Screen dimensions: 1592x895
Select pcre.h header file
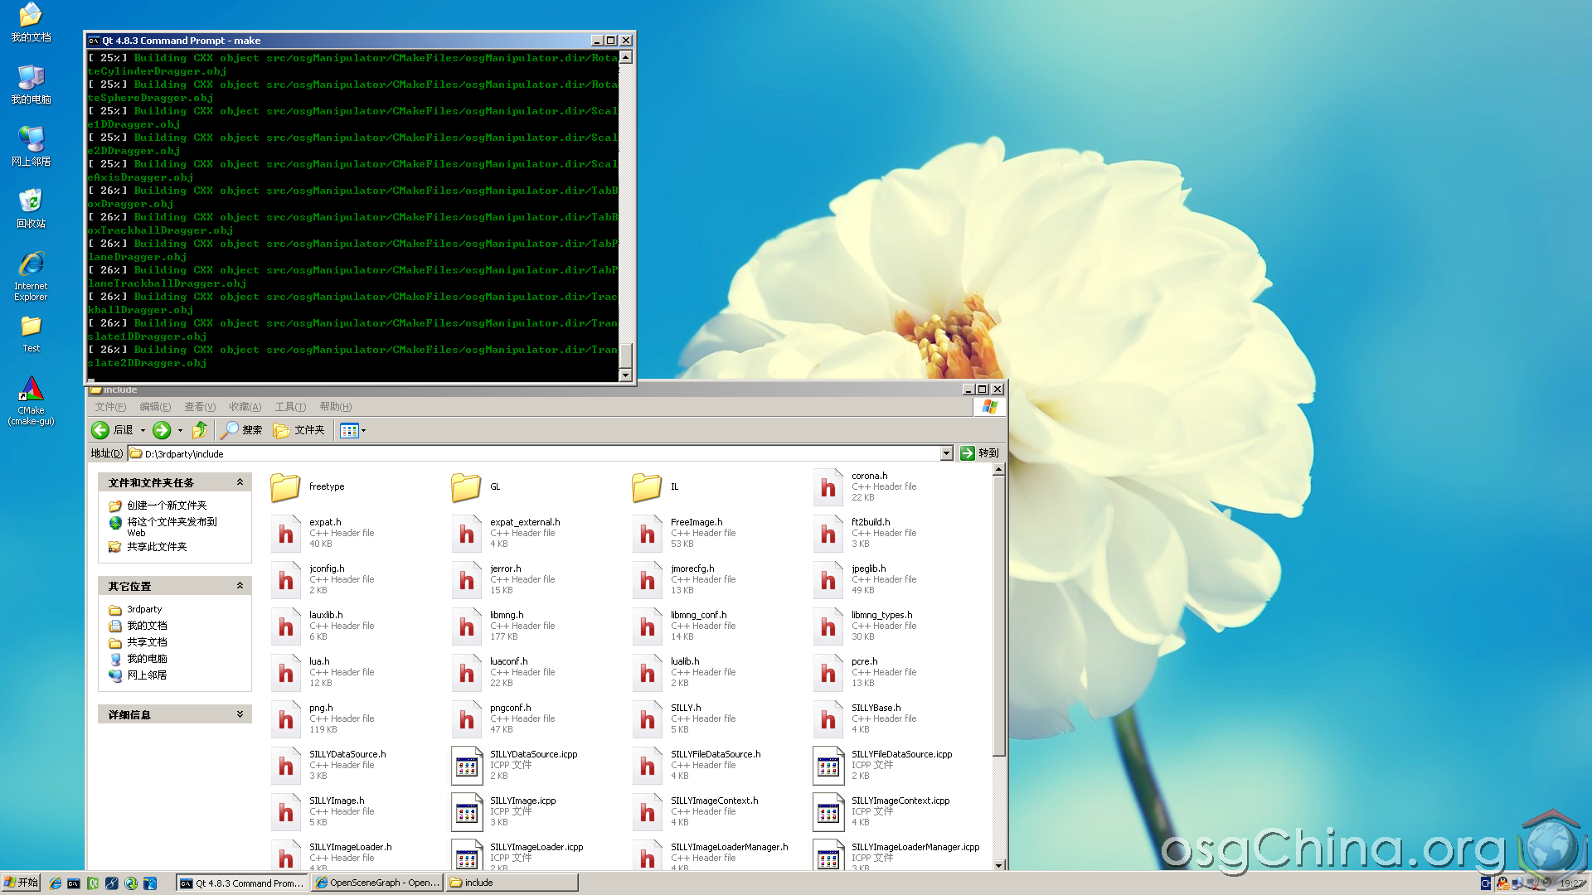click(x=865, y=673)
